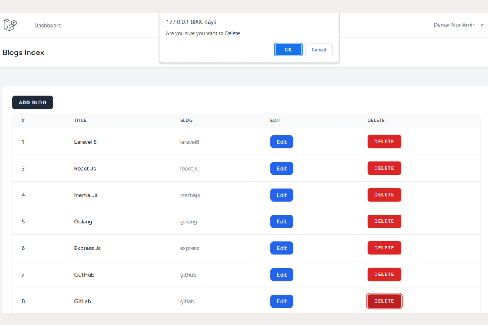This screenshot has width=488, height=325.
Task: Delete the React Js blog
Action: pos(384,168)
